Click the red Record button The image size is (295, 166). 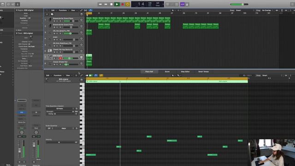click(x=123, y=4)
